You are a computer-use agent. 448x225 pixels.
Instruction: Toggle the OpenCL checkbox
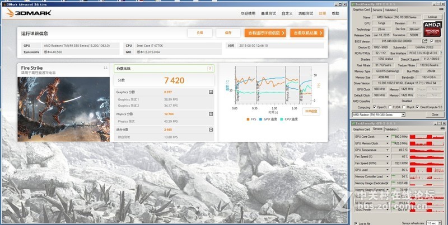pyautogui.click(x=374, y=107)
